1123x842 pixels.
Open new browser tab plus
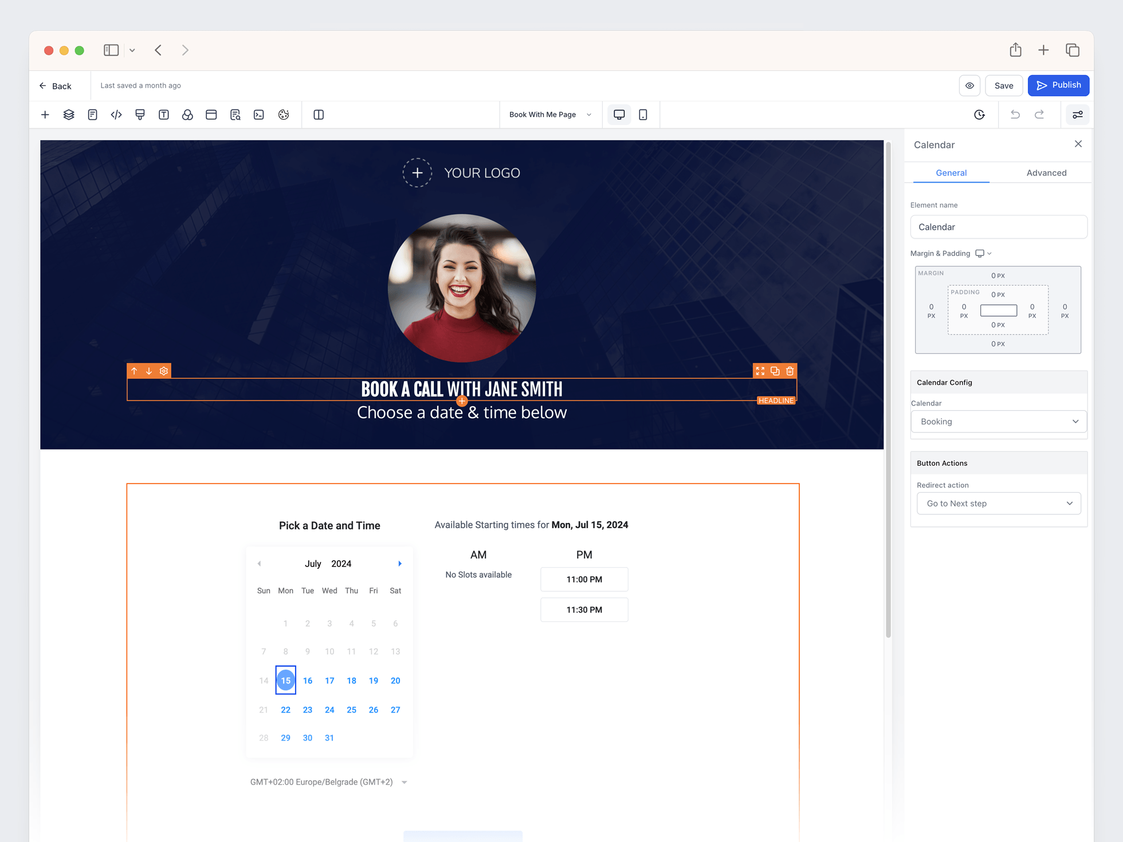coord(1043,50)
